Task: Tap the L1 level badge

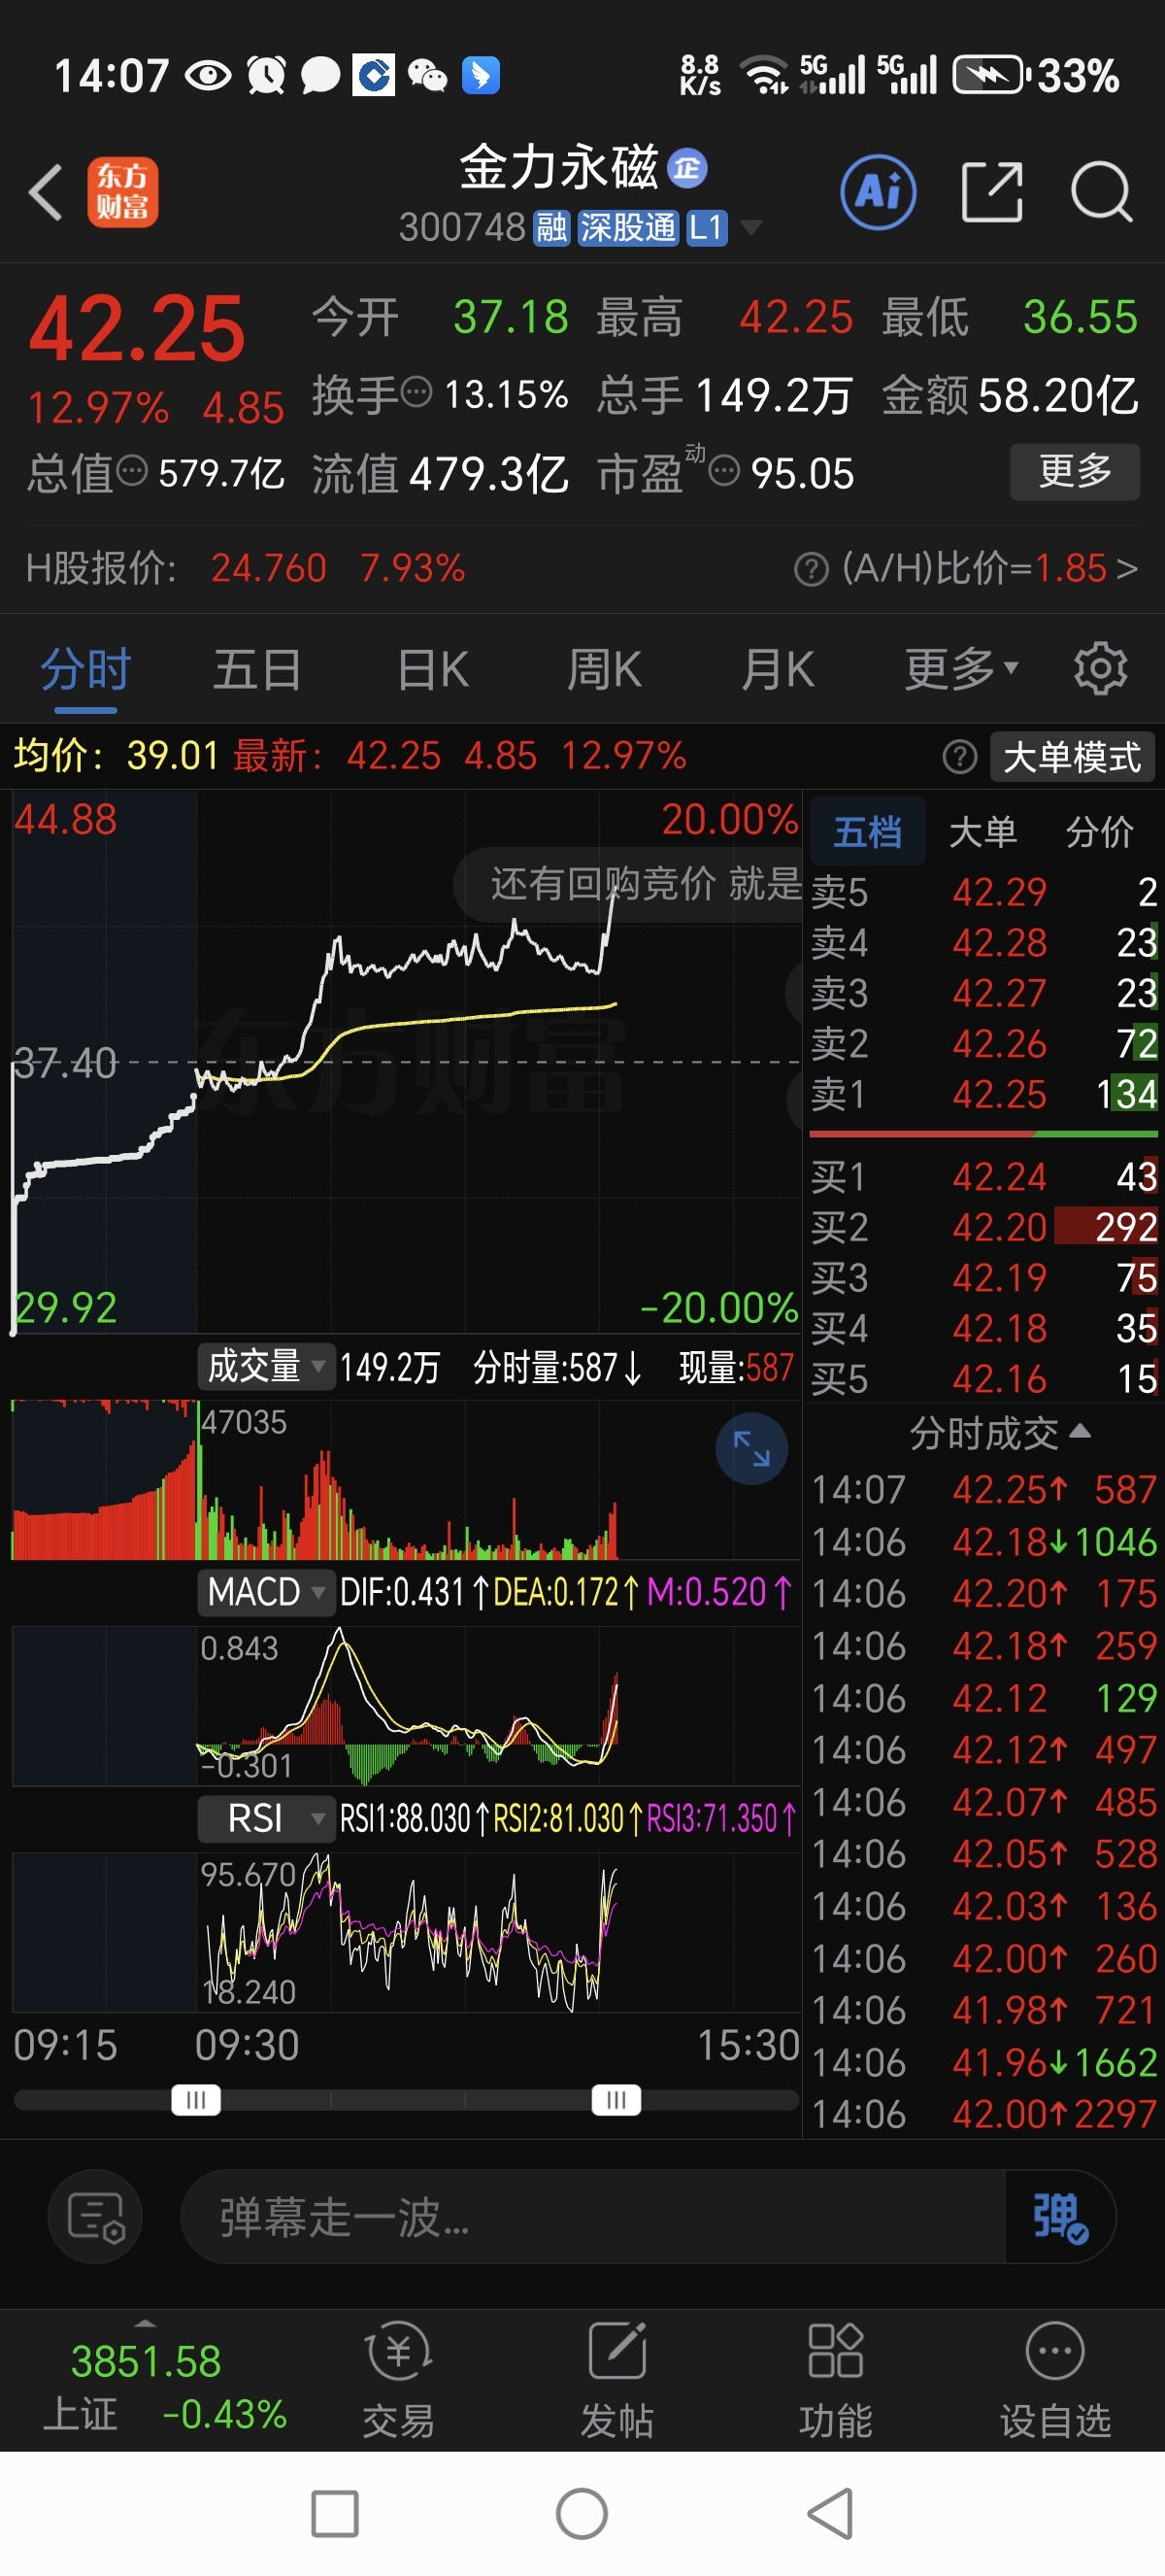Action: [707, 228]
